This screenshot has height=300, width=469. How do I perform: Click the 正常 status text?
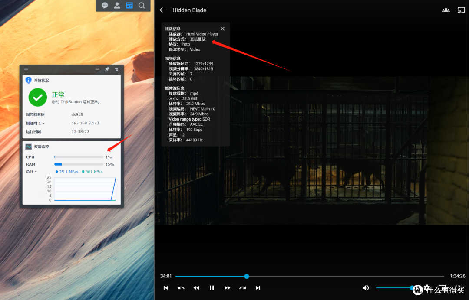pos(58,95)
